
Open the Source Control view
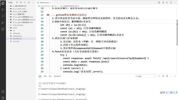(x=3, y=10)
